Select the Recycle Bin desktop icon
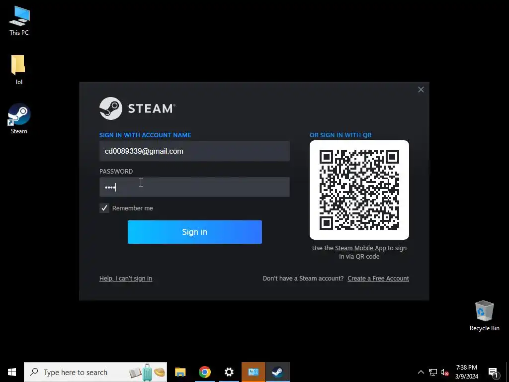 [484, 316]
